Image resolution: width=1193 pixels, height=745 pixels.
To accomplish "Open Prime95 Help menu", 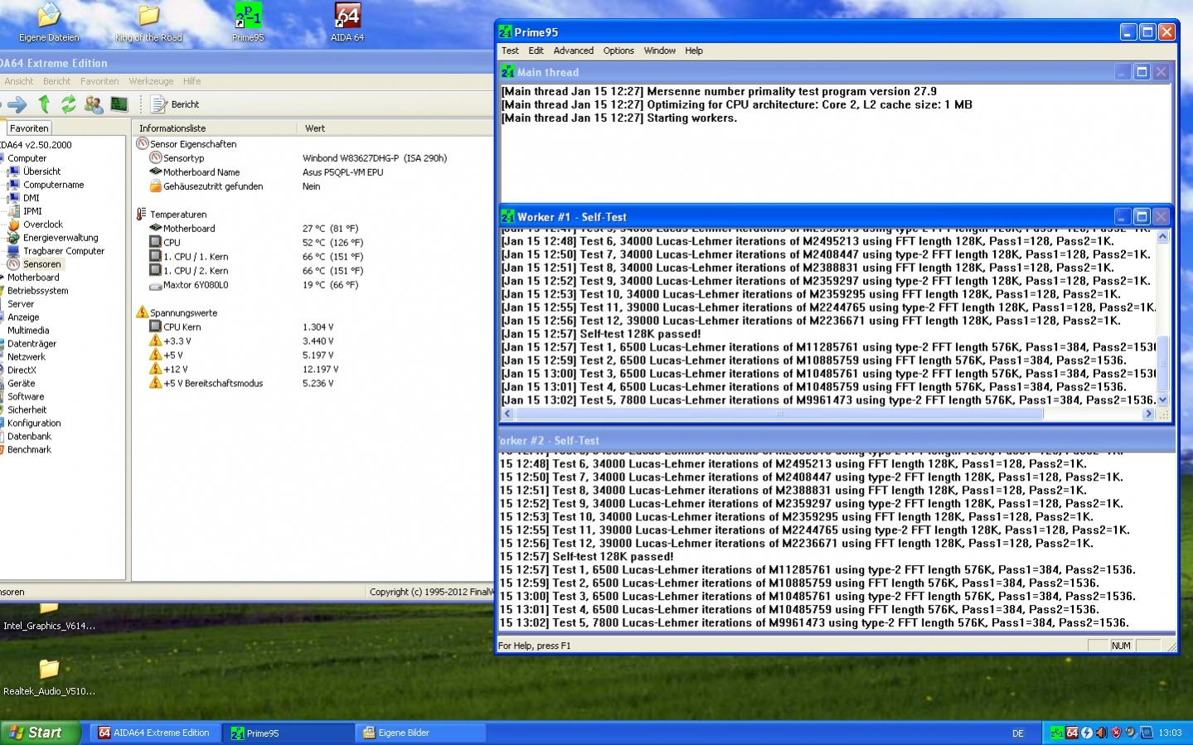I will [x=694, y=51].
